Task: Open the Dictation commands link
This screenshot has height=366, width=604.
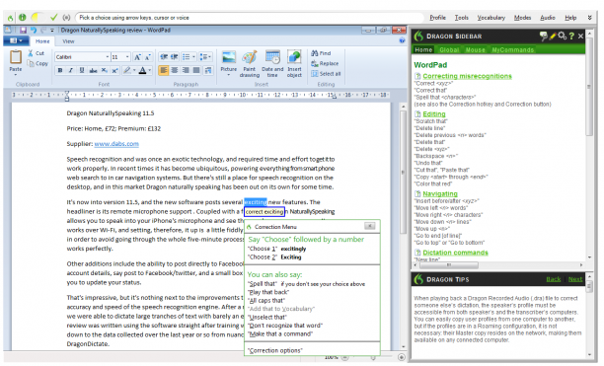Action: pyautogui.click(x=455, y=253)
